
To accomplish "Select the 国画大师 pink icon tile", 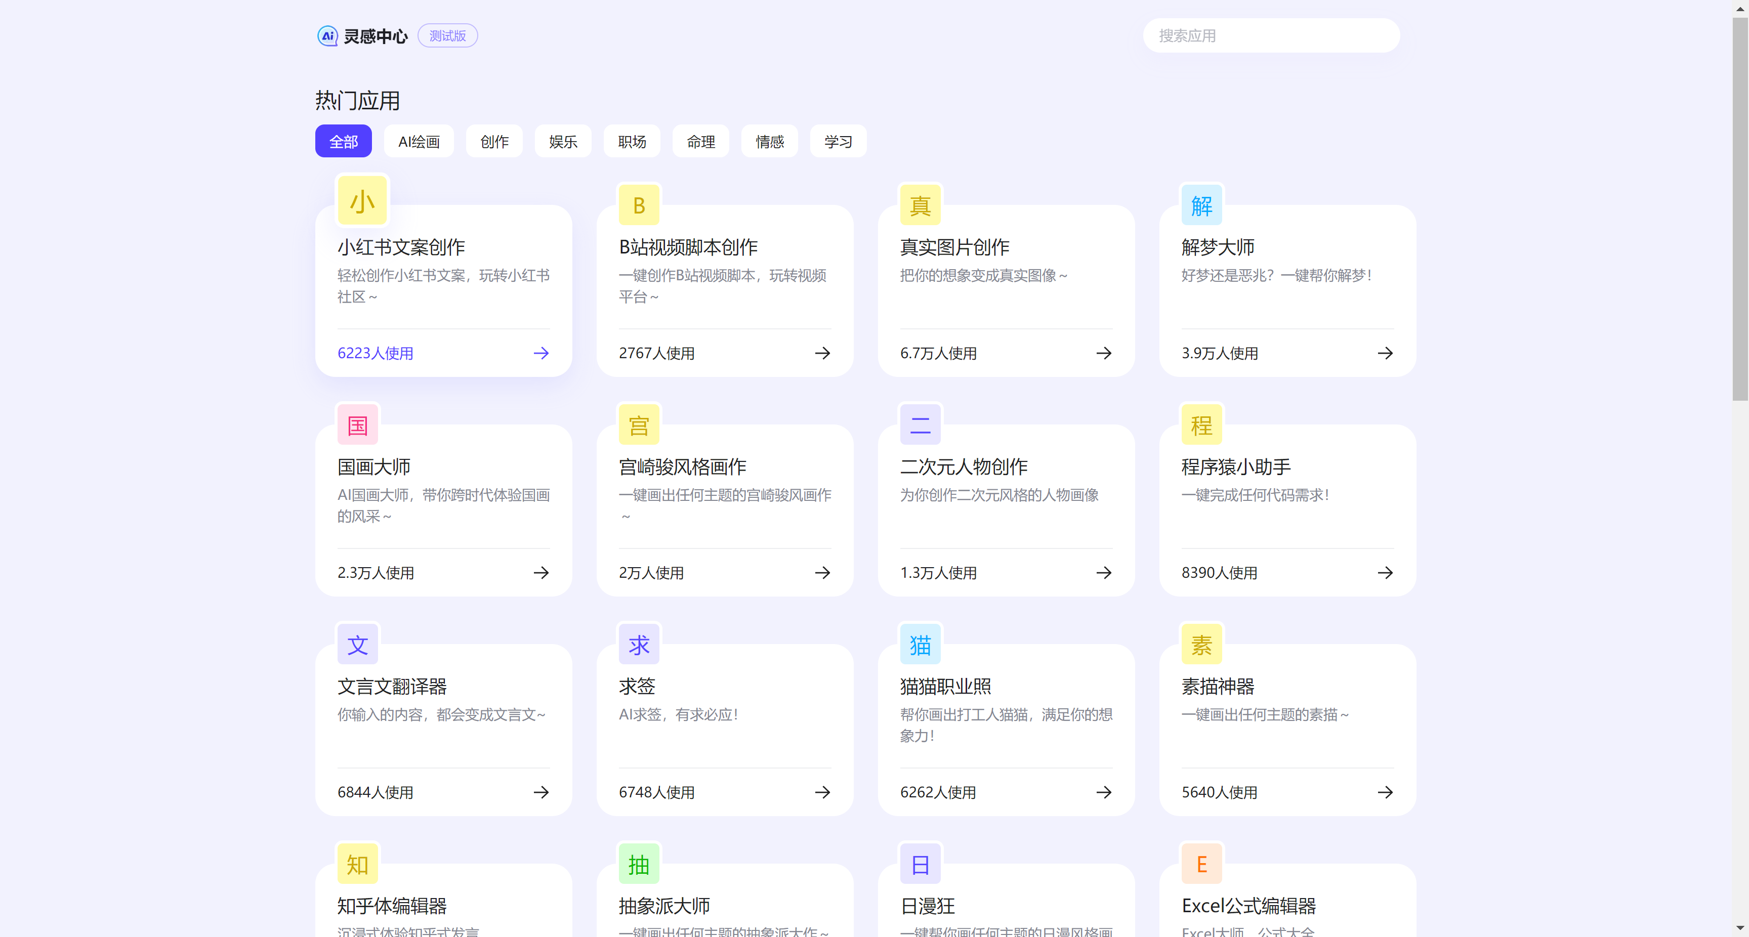I will click(x=358, y=425).
